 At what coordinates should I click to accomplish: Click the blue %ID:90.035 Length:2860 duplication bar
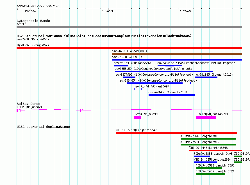click(x=206, y=162)
